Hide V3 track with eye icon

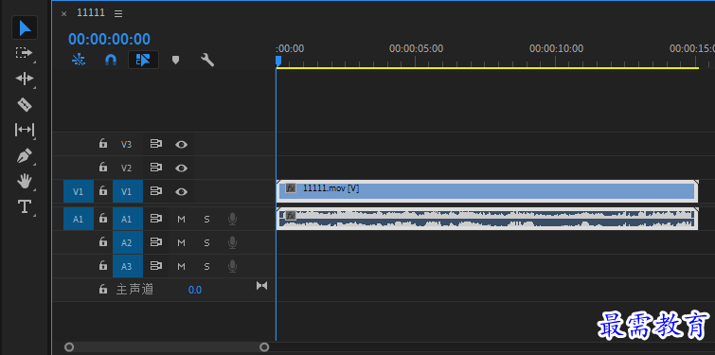(x=182, y=145)
